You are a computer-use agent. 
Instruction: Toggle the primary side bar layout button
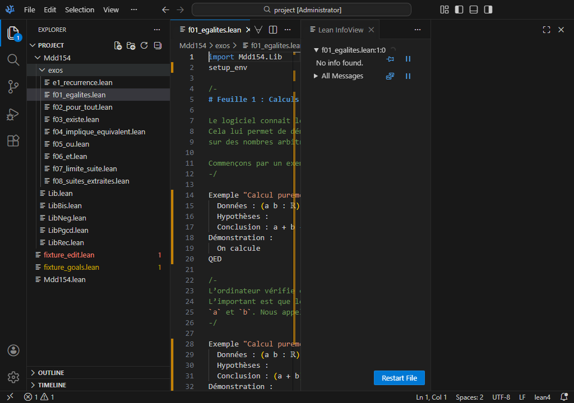tap(459, 10)
